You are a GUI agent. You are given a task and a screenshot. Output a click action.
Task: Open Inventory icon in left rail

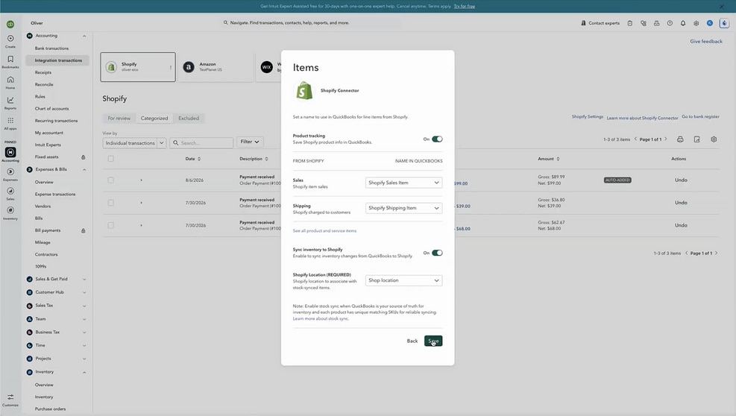coord(10,210)
